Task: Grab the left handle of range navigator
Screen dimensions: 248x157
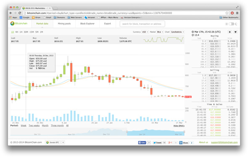Action: click(x=127, y=132)
